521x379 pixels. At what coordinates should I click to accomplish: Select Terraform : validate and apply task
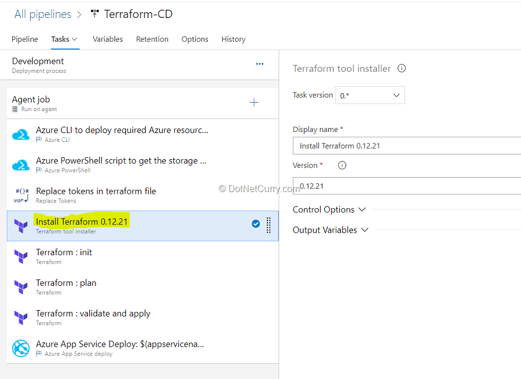[x=142, y=318]
